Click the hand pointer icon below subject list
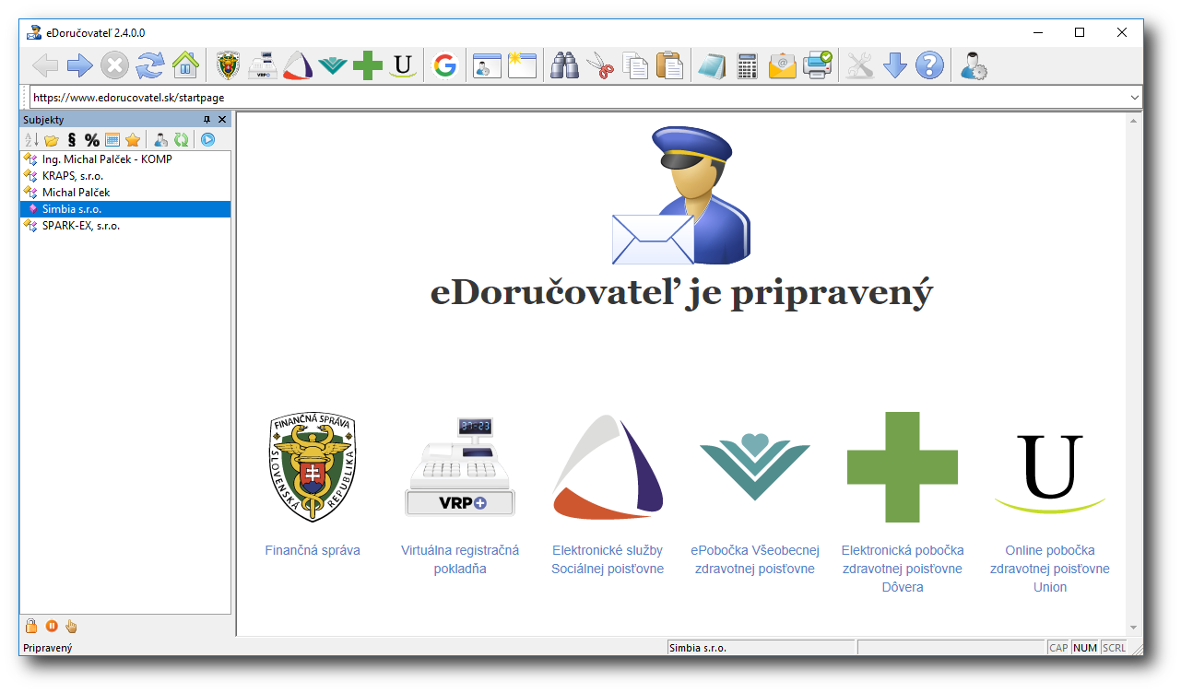1181x693 pixels. tap(72, 627)
